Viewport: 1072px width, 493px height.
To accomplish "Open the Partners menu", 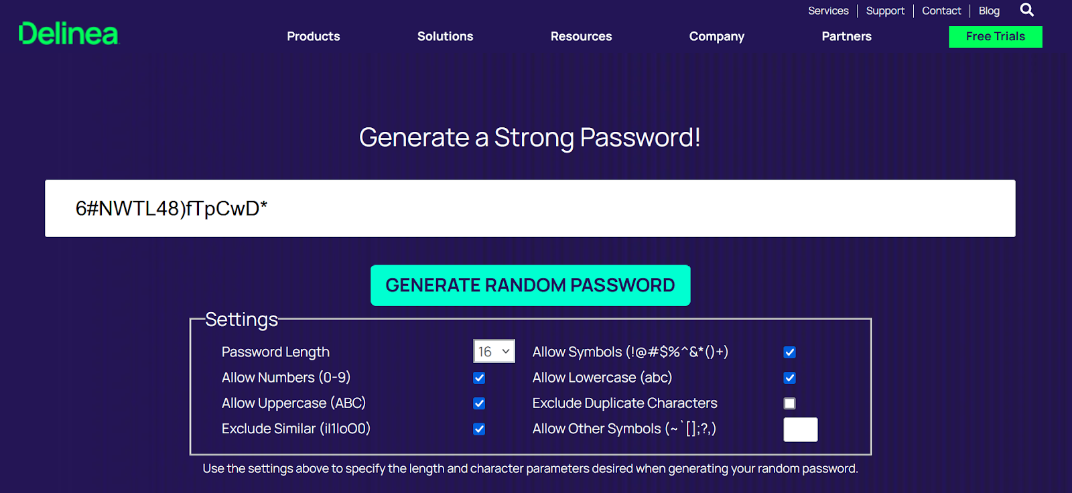I will [847, 36].
